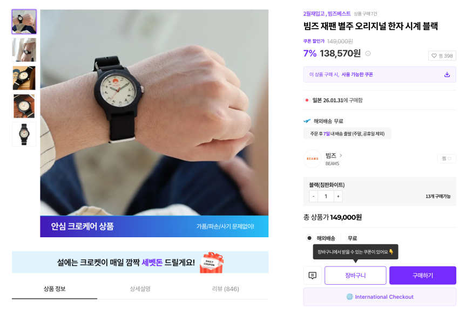Click the globe icon on International Checkout
459x309 pixels.
tap(349, 297)
